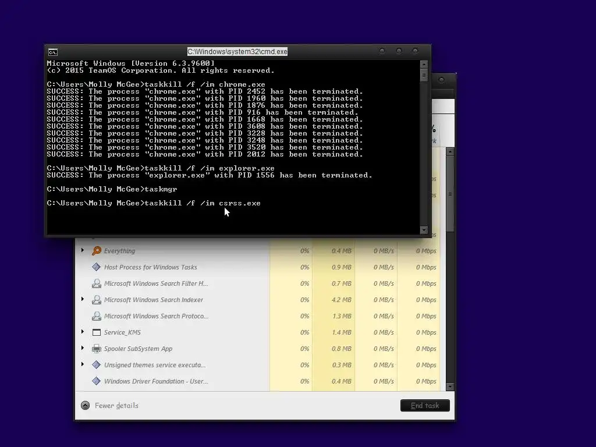
Task: Click the 4.2 MB memory value
Action: coord(341,300)
